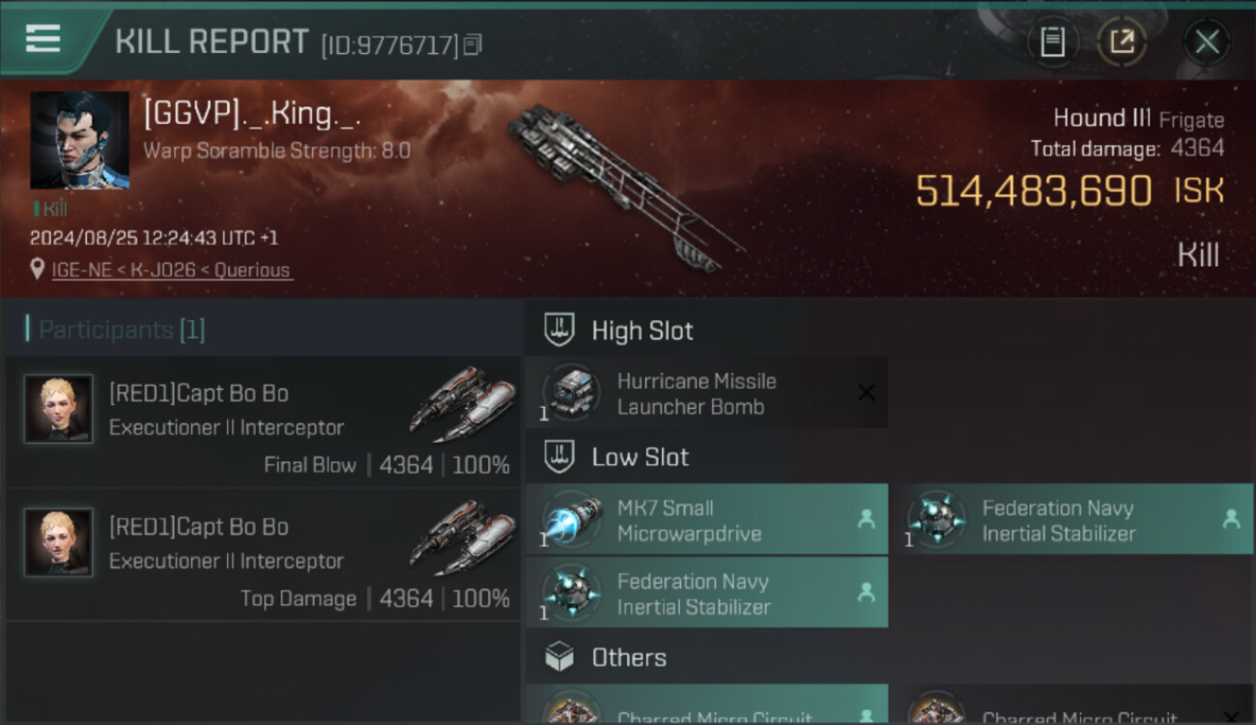Image resolution: width=1256 pixels, height=725 pixels.
Task: Open the Top Damage participant entry
Action: [263, 555]
